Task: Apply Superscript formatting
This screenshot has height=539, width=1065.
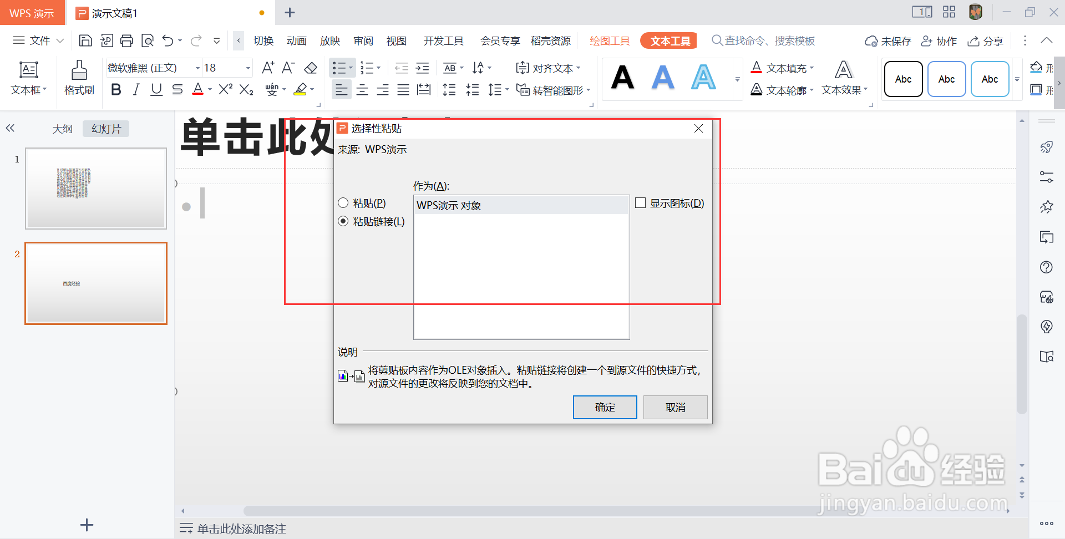Action: [225, 89]
